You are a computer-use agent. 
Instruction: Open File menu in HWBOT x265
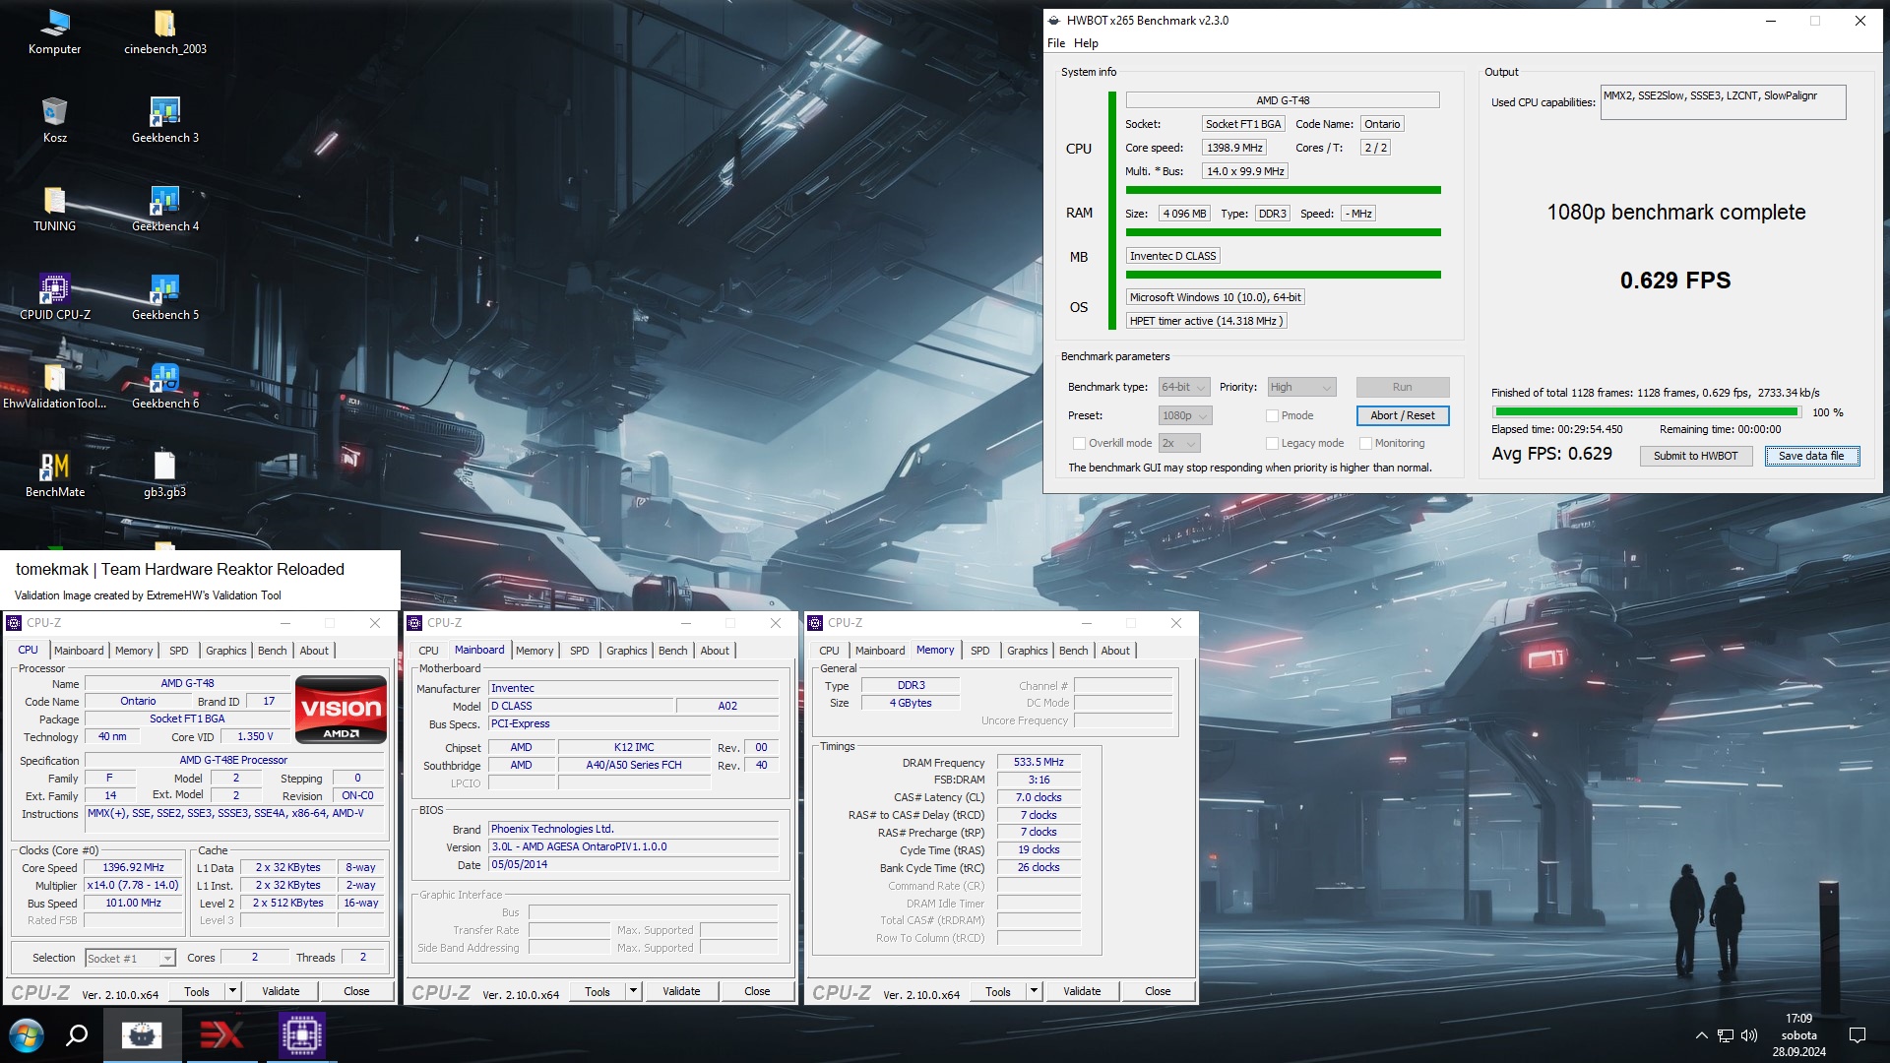click(x=1056, y=43)
